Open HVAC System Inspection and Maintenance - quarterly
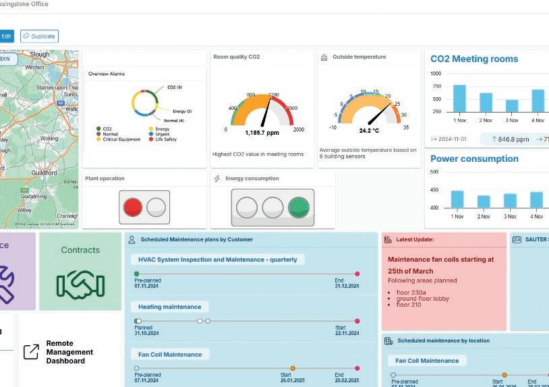The image size is (549, 387). [217, 260]
